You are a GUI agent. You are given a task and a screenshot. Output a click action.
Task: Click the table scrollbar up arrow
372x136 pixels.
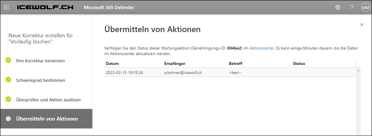(x=359, y=70)
